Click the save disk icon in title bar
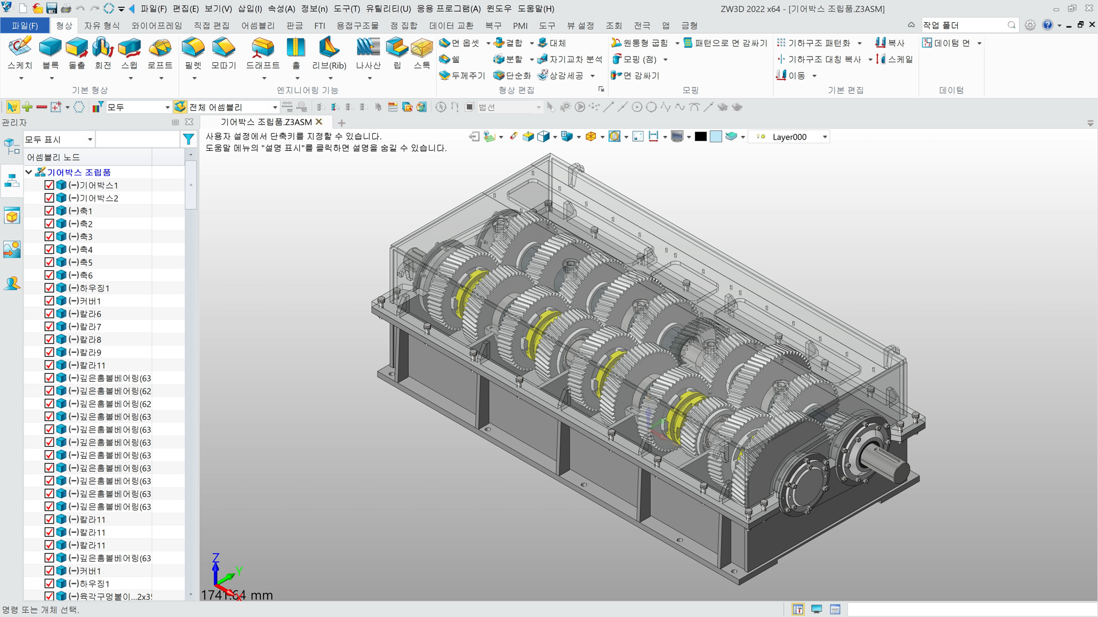This screenshot has height=617, width=1098. [x=51, y=9]
